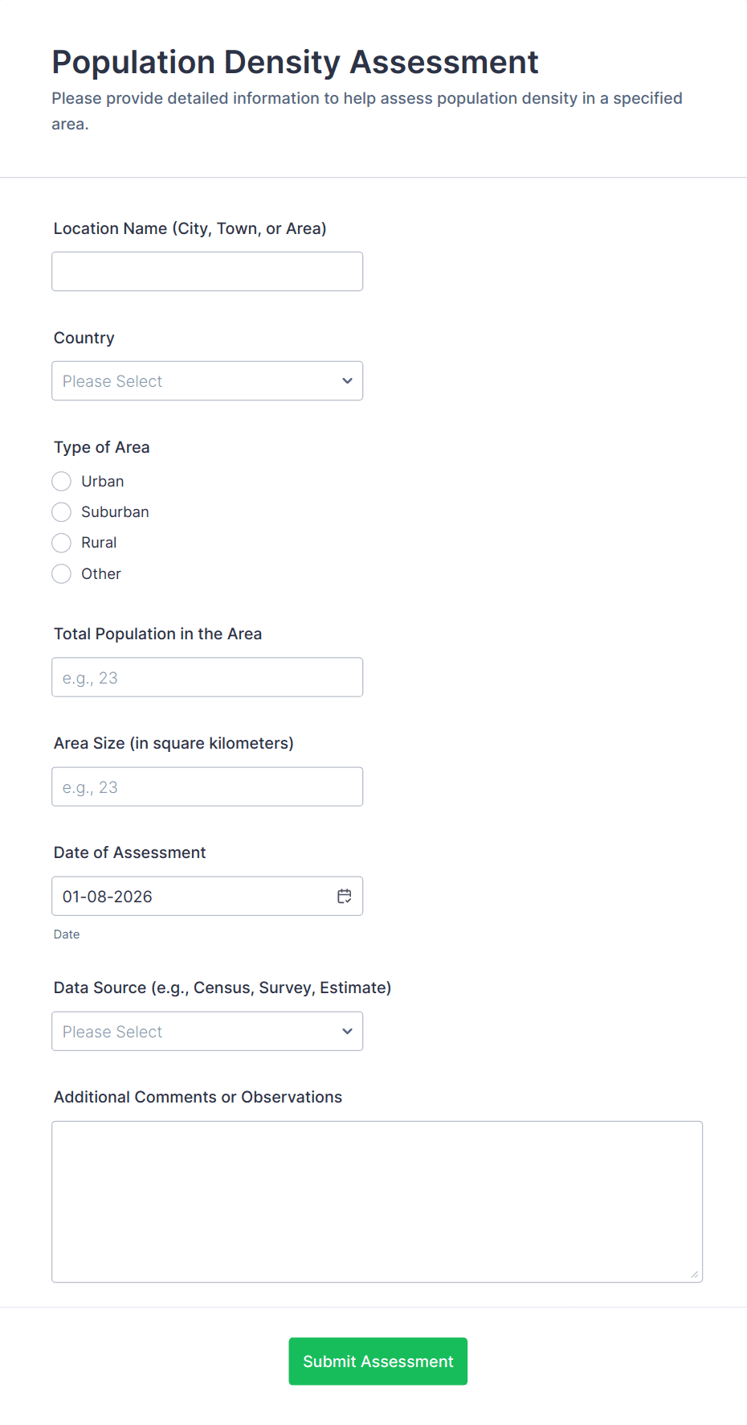Select the Other area type
Viewport: 747px width, 1425px height.
pyautogui.click(x=61, y=573)
